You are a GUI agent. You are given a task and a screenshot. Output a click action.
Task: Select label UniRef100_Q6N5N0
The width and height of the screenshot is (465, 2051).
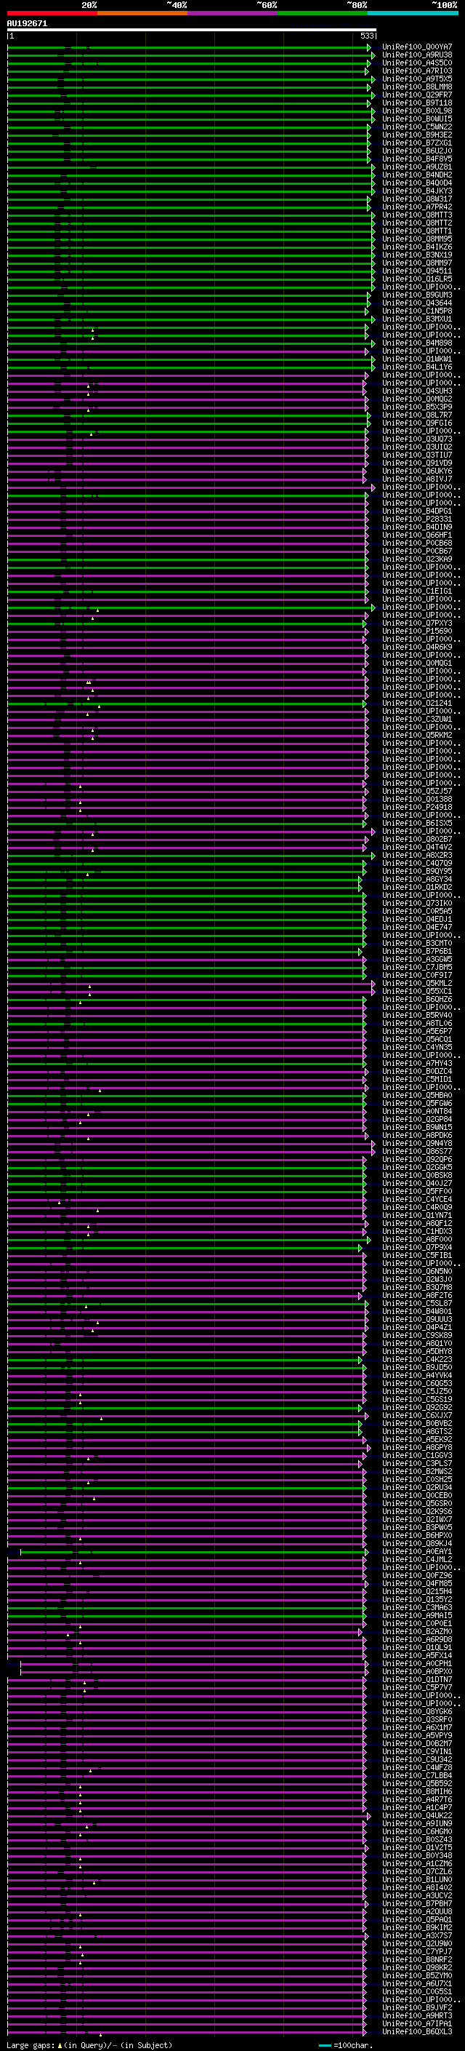[x=417, y=1272]
